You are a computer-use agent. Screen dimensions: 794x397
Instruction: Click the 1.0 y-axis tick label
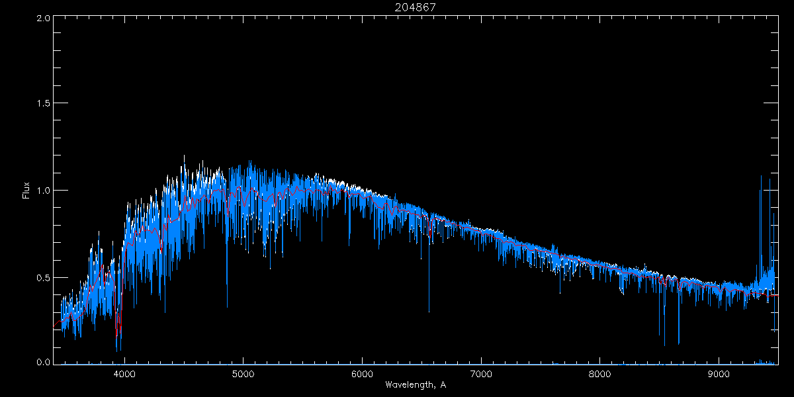tap(41, 191)
